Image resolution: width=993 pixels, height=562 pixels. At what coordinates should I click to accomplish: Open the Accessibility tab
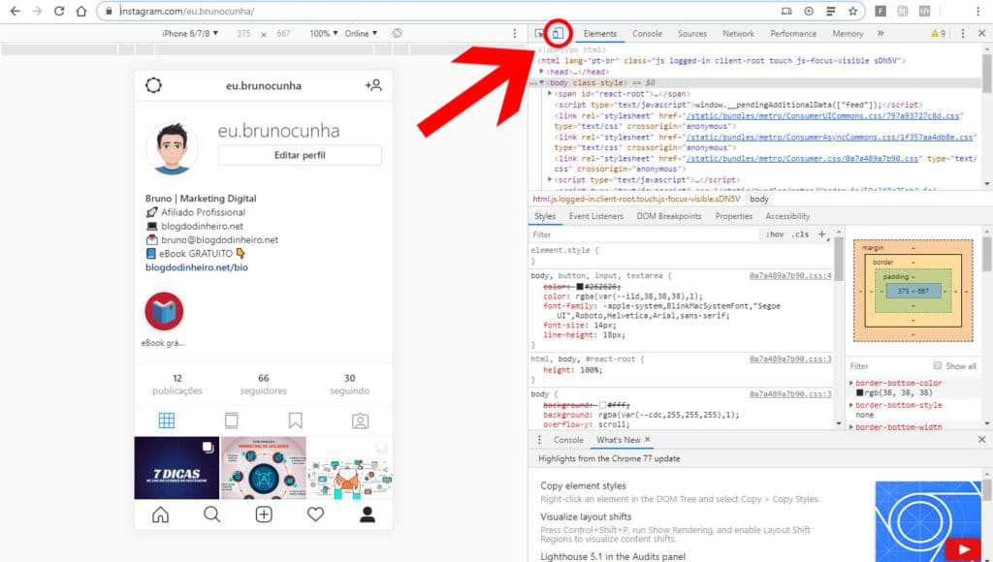pyautogui.click(x=787, y=216)
